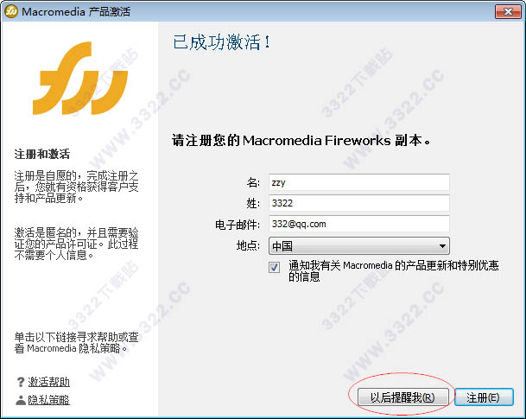Click the 名 field containing zzy
The width and height of the screenshot is (526, 419).
point(359,182)
